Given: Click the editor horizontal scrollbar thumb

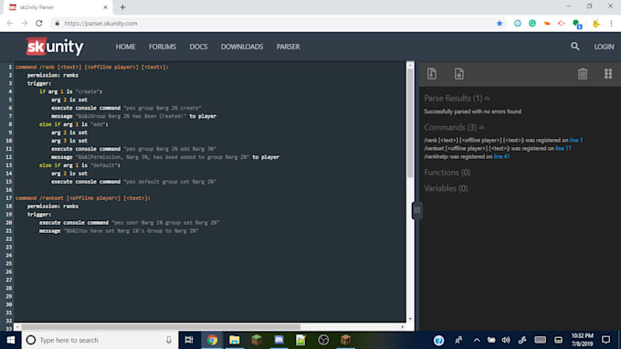Looking at the screenshot, I should (x=161, y=327).
